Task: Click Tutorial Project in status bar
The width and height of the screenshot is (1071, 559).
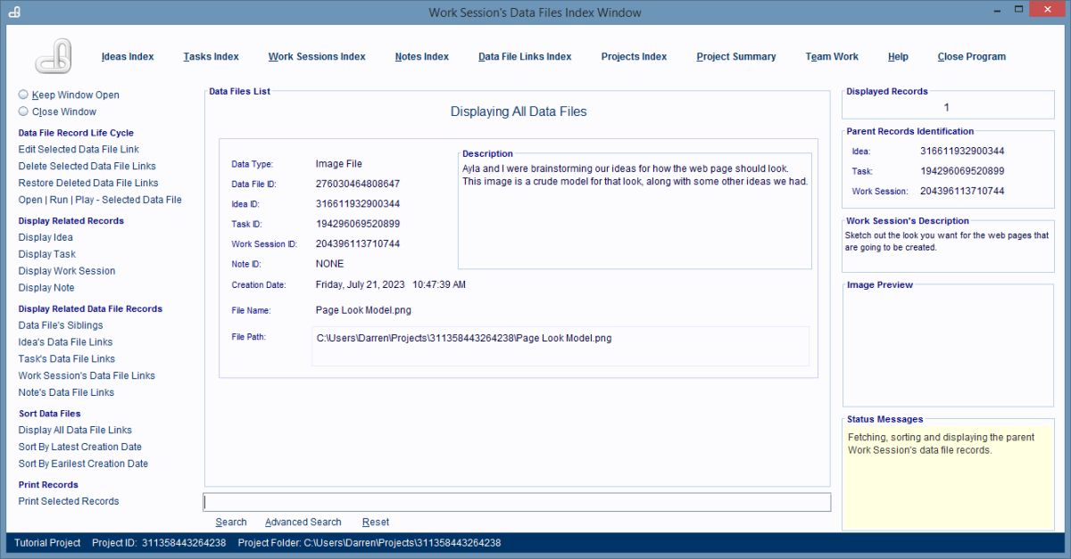Action: pos(47,543)
